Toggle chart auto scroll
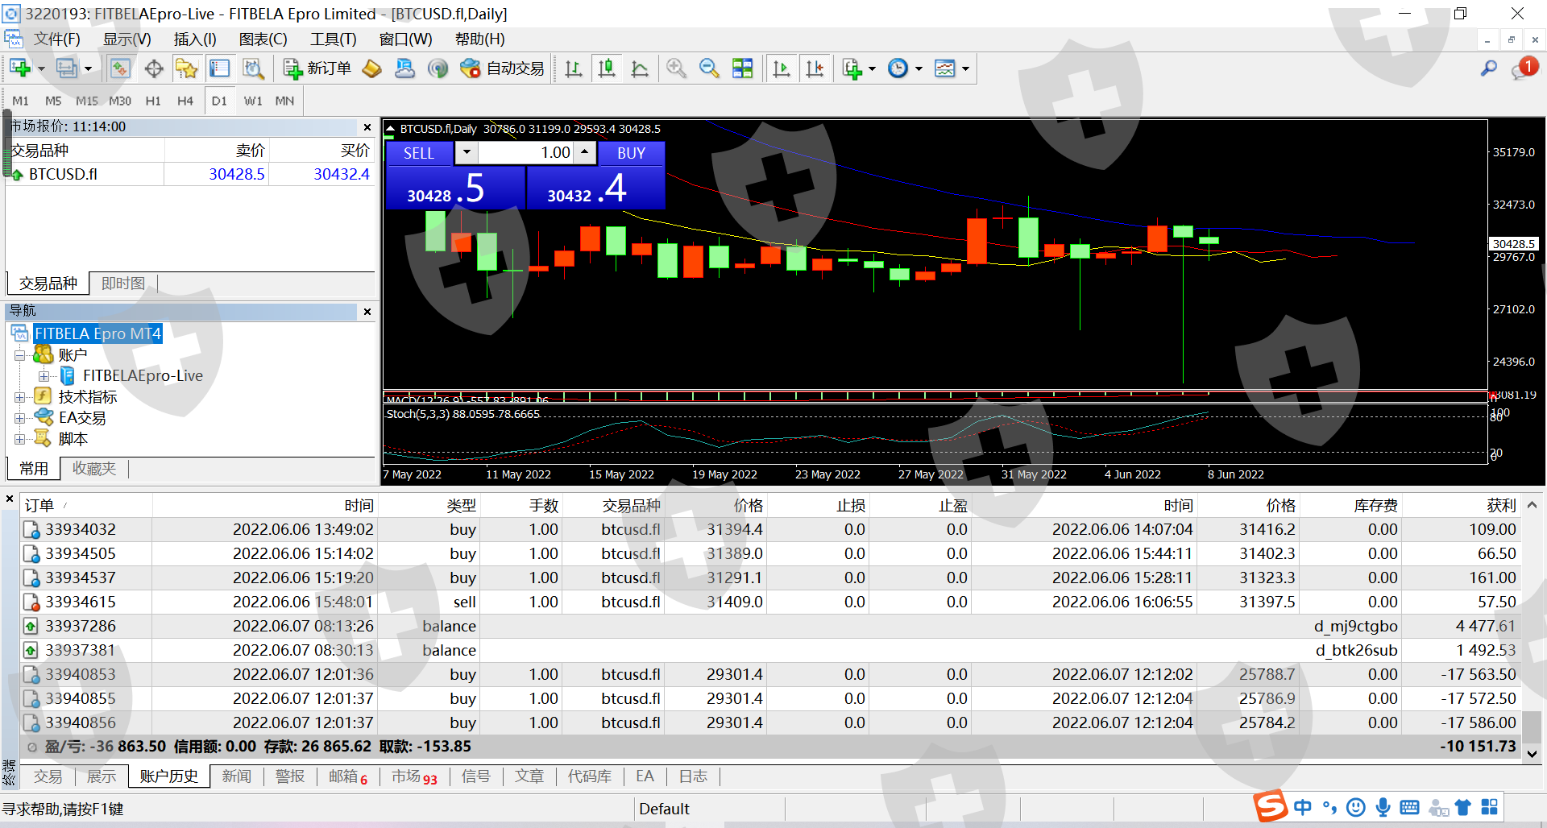This screenshot has height=828, width=1547. pos(781,69)
